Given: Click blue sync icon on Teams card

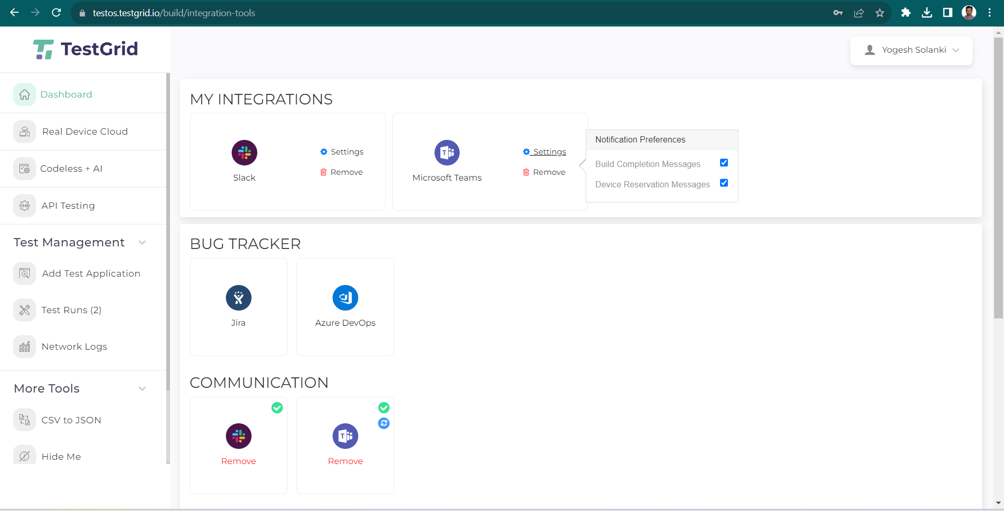Looking at the screenshot, I should click(384, 423).
